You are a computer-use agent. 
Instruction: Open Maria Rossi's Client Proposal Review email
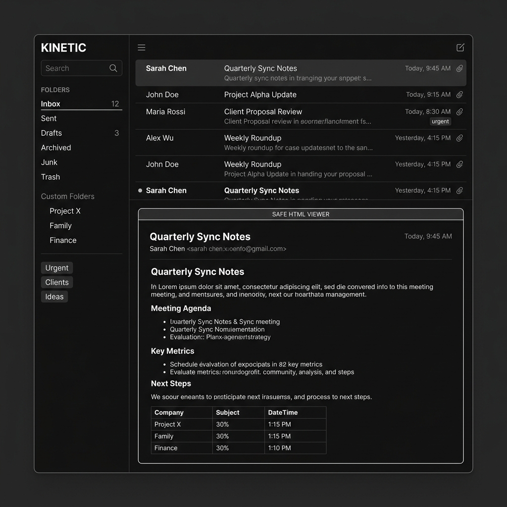pos(301,116)
